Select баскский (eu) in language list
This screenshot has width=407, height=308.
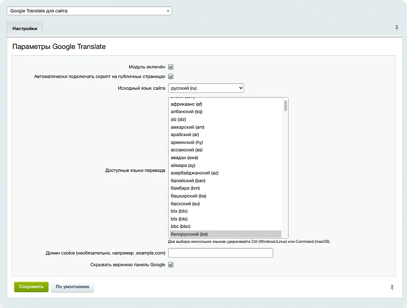coord(226,203)
